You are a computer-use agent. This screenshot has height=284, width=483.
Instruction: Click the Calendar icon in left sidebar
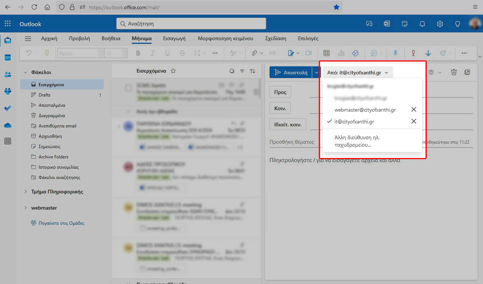pyautogui.click(x=8, y=57)
